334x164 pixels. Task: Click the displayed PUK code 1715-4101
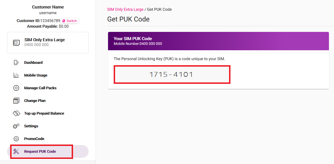(x=172, y=74)
